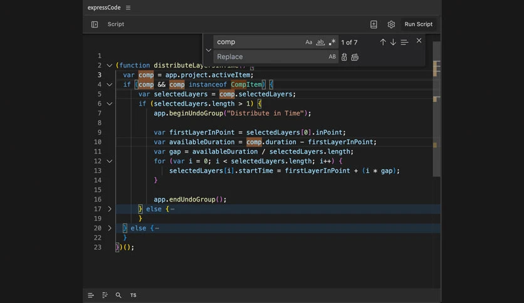This screenshot has height=303, width=524.
Task: Expand folded else on line 17
Action: (x=109, y=209)
